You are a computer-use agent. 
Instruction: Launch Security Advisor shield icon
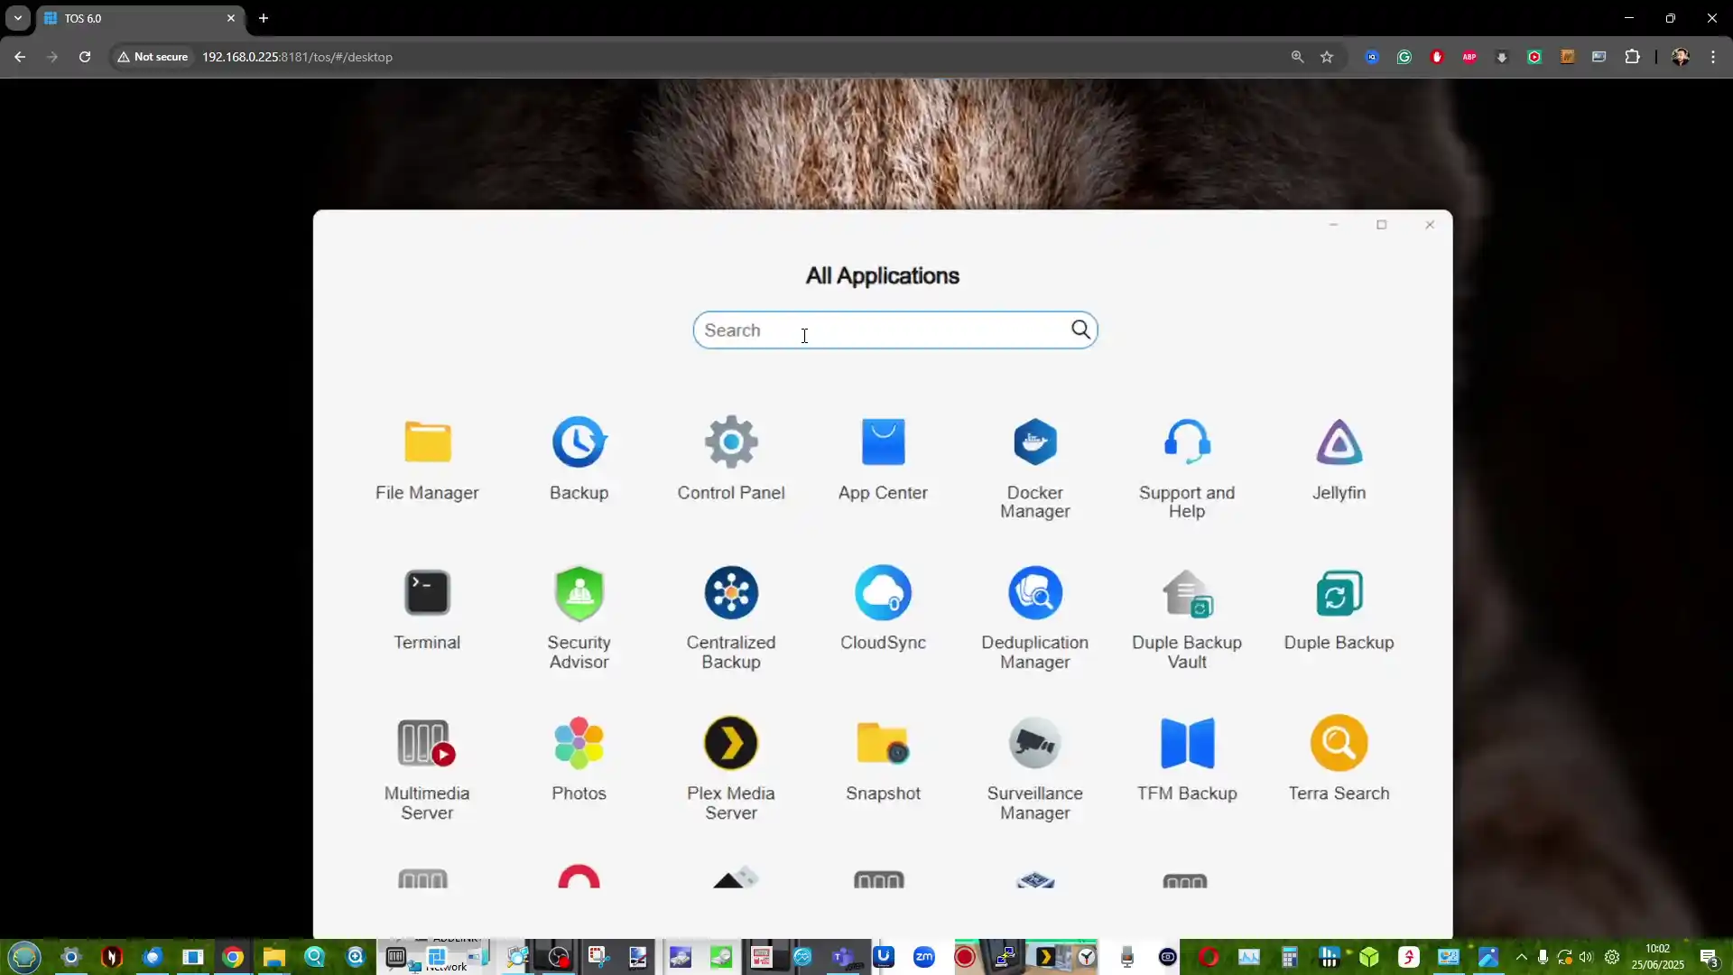pyautogui.click(x=579, y=592)
